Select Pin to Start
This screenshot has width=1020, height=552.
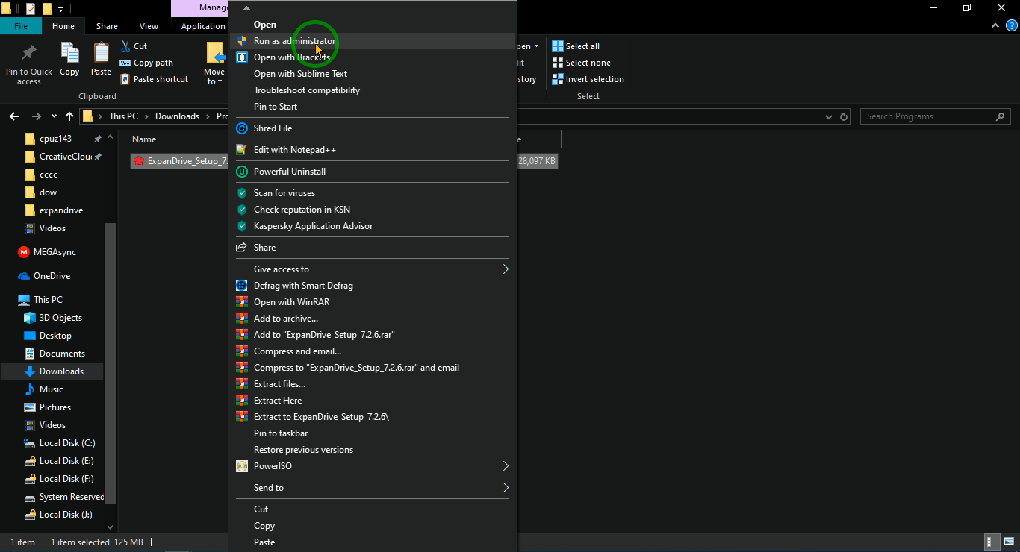coord(372,107)
